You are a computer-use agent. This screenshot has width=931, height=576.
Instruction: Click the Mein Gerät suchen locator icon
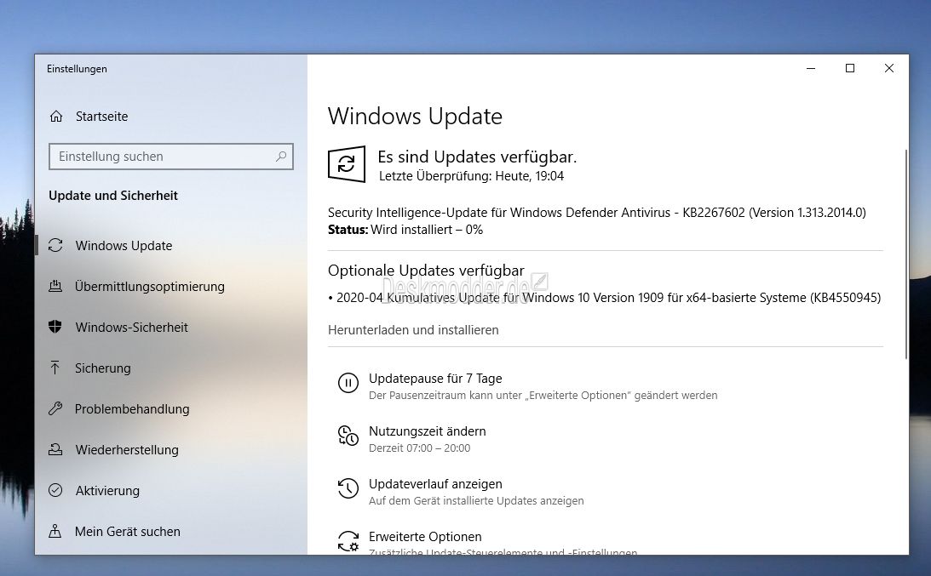pyautogui.click(x=55, y=531)
